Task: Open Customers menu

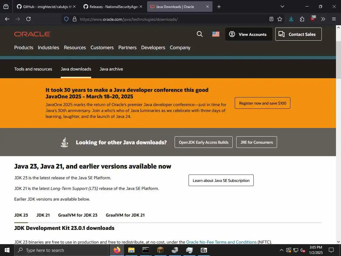Action: tap(102, 47)
